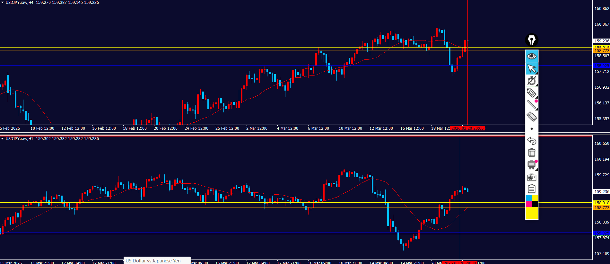
Task: Toggle the eye visibility tool
Action: (532, 56)
